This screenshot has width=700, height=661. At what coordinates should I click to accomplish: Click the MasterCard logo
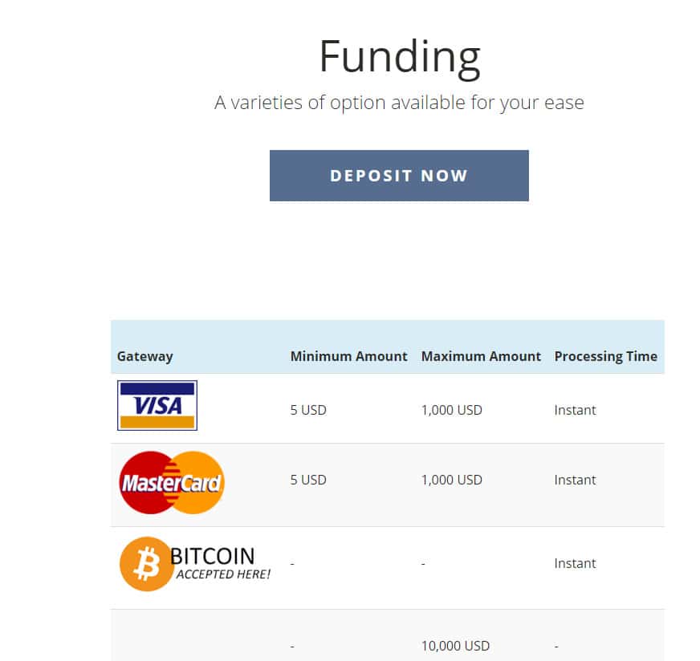pos(171,482)
